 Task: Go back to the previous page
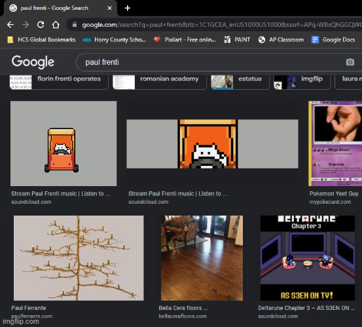(x=10, y=24)
